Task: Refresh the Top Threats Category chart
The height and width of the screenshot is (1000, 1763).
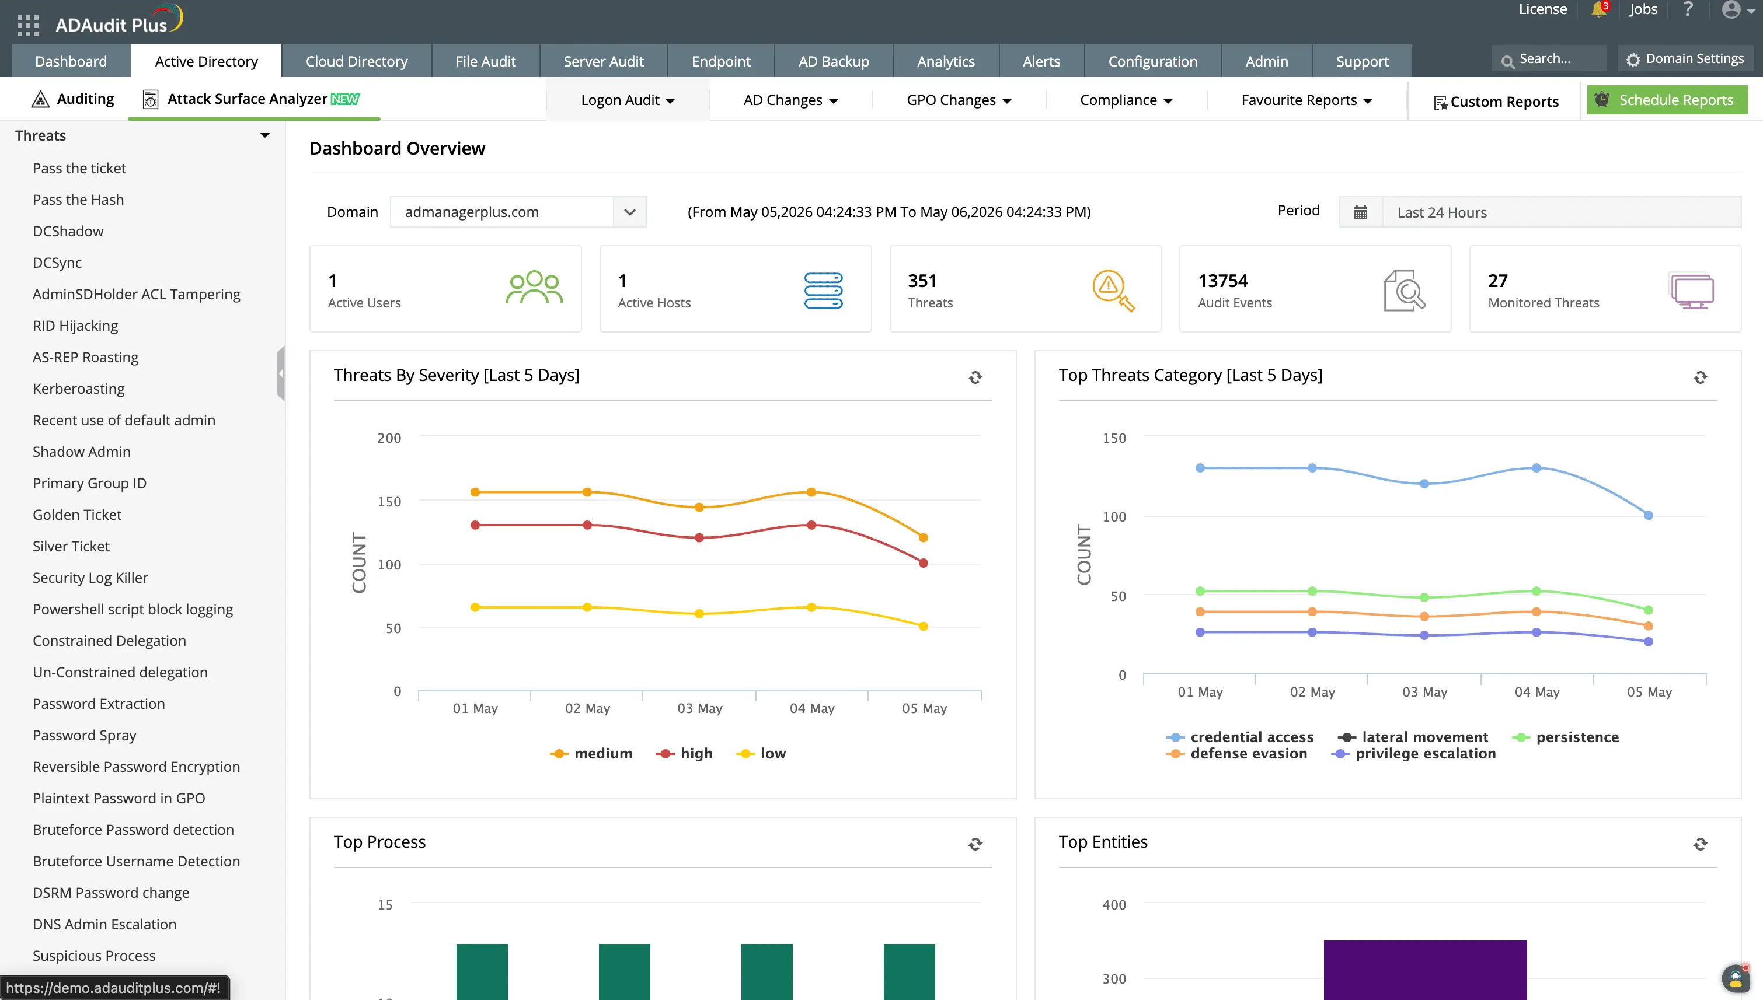Action: (x=1700, y=377)
